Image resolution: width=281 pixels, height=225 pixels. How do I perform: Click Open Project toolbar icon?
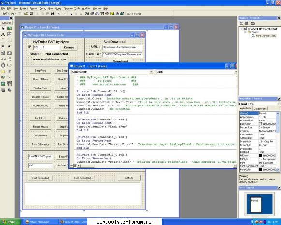[x=26, y=14]
